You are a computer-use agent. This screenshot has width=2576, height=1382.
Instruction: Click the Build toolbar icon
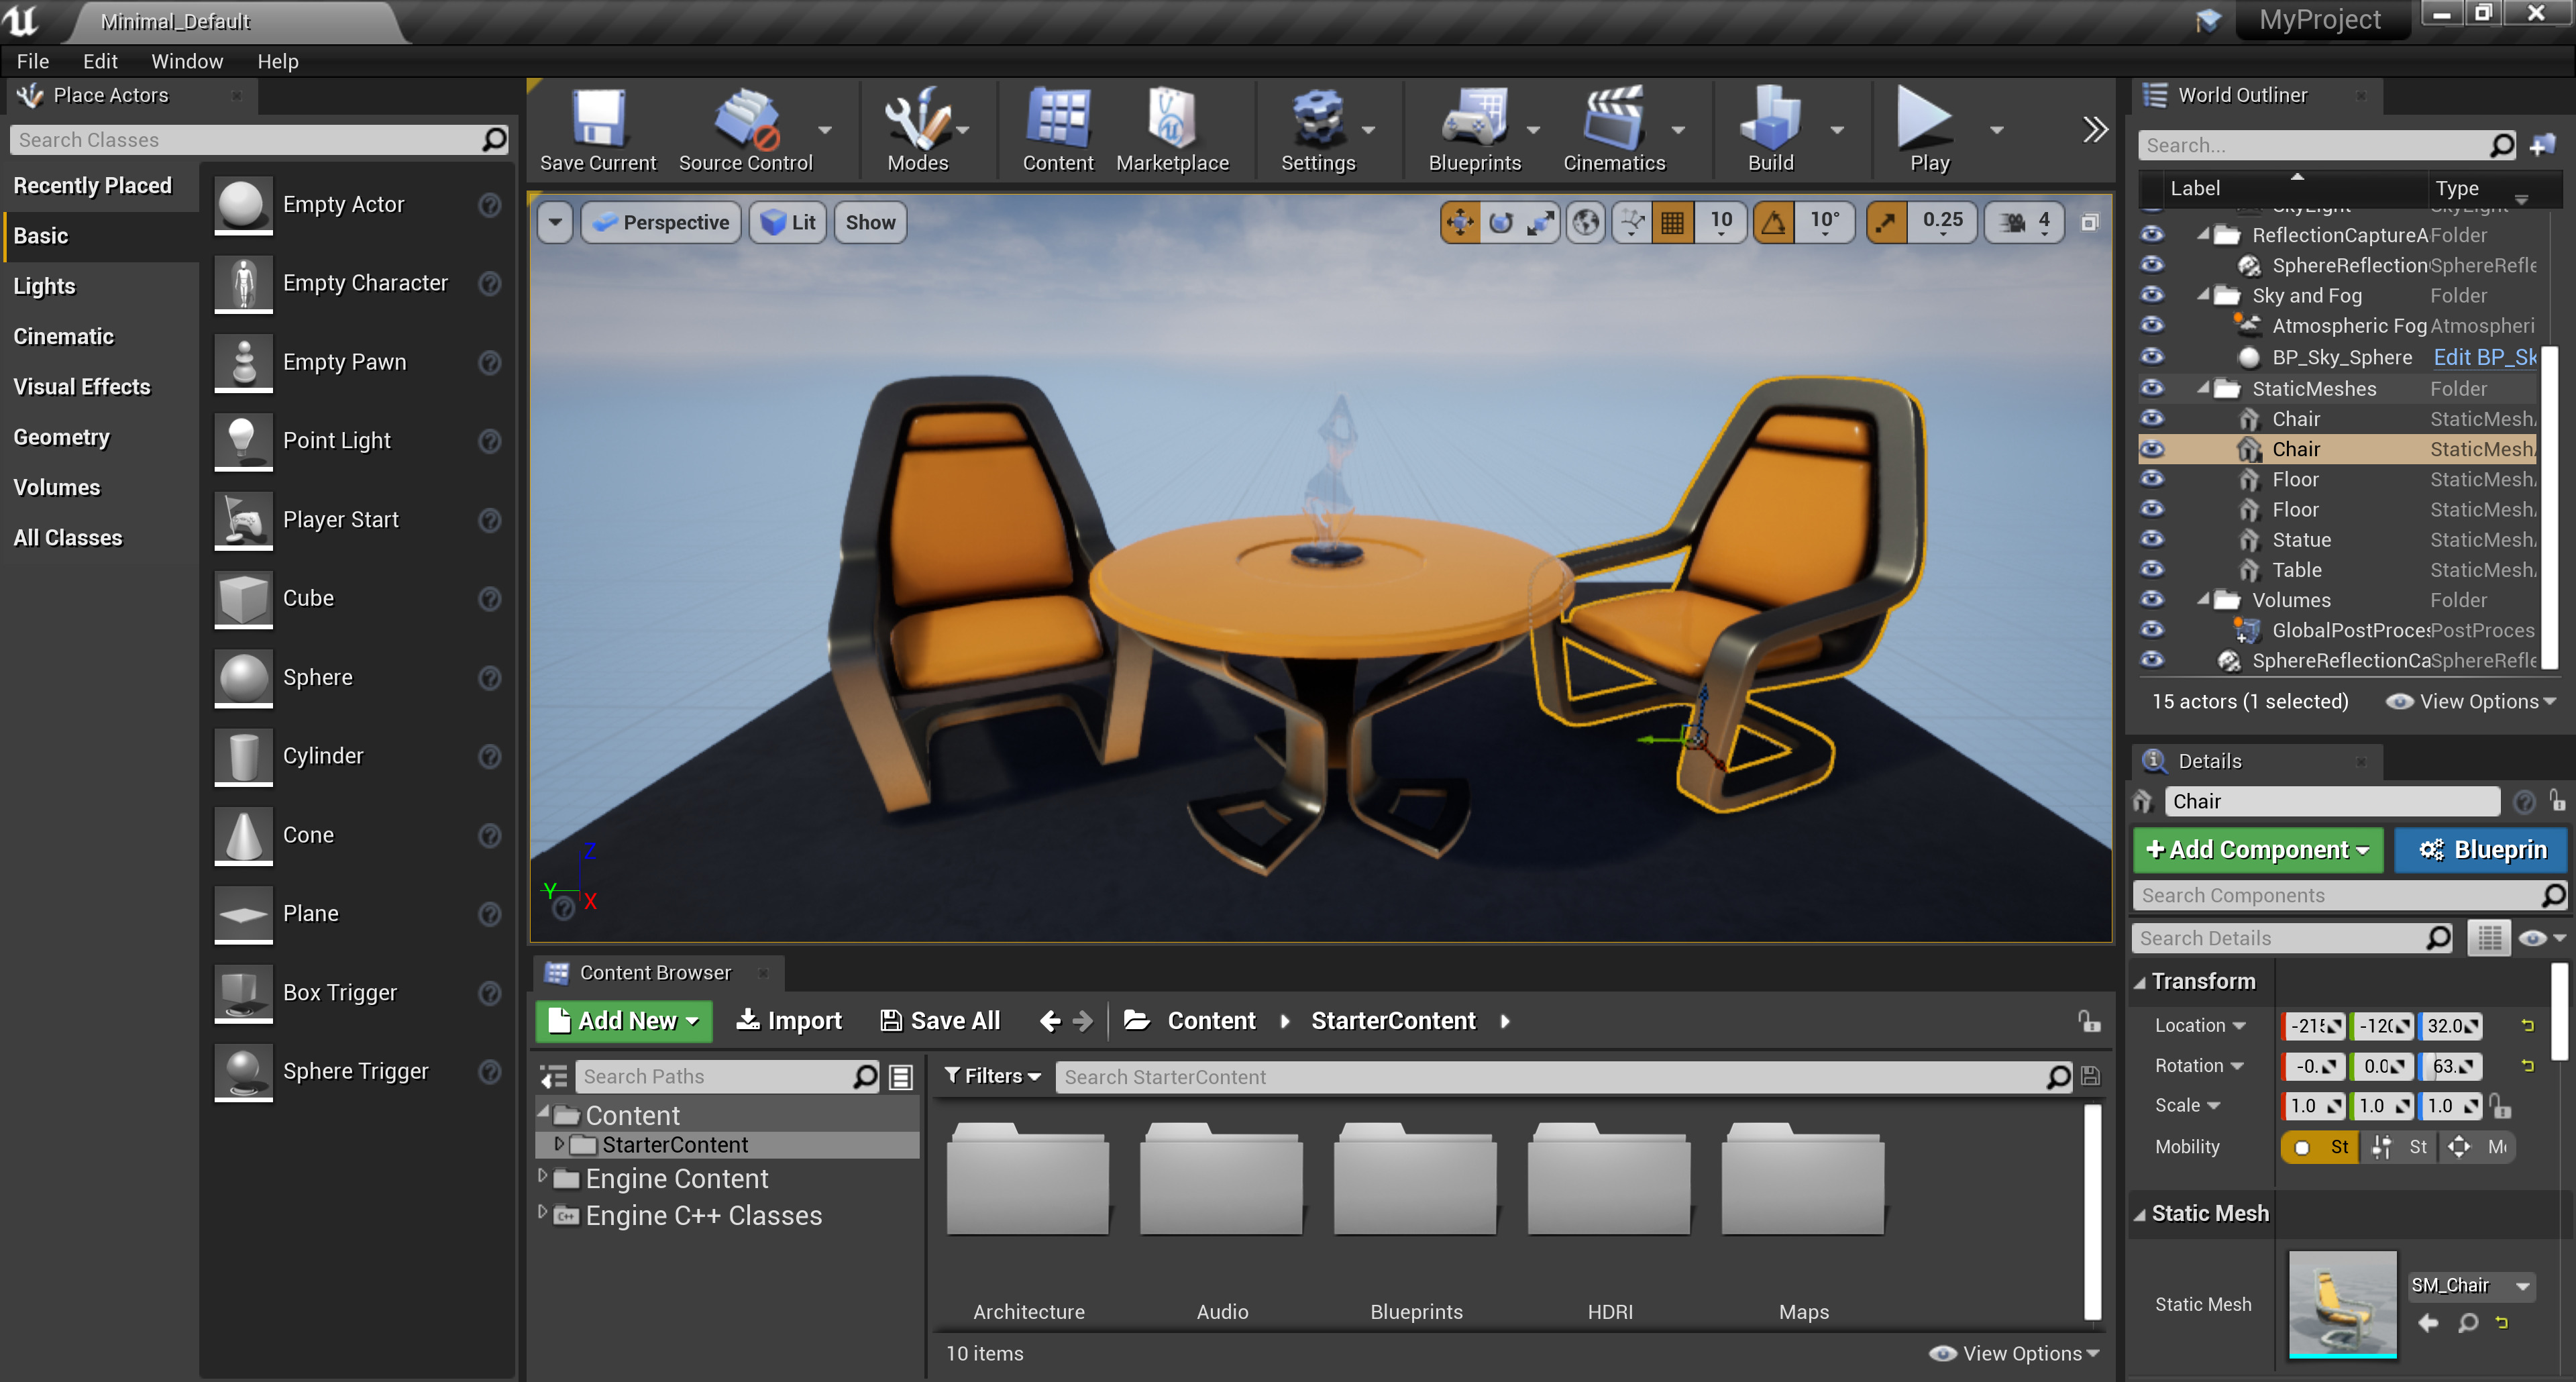1770,130
